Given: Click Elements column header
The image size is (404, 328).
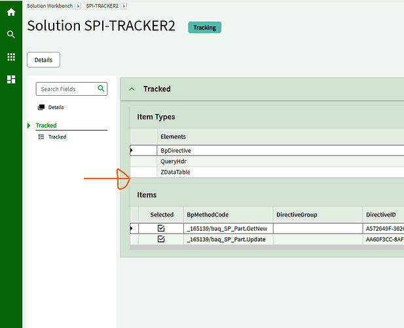Looking at the screenshot, I should pos(173,136).
